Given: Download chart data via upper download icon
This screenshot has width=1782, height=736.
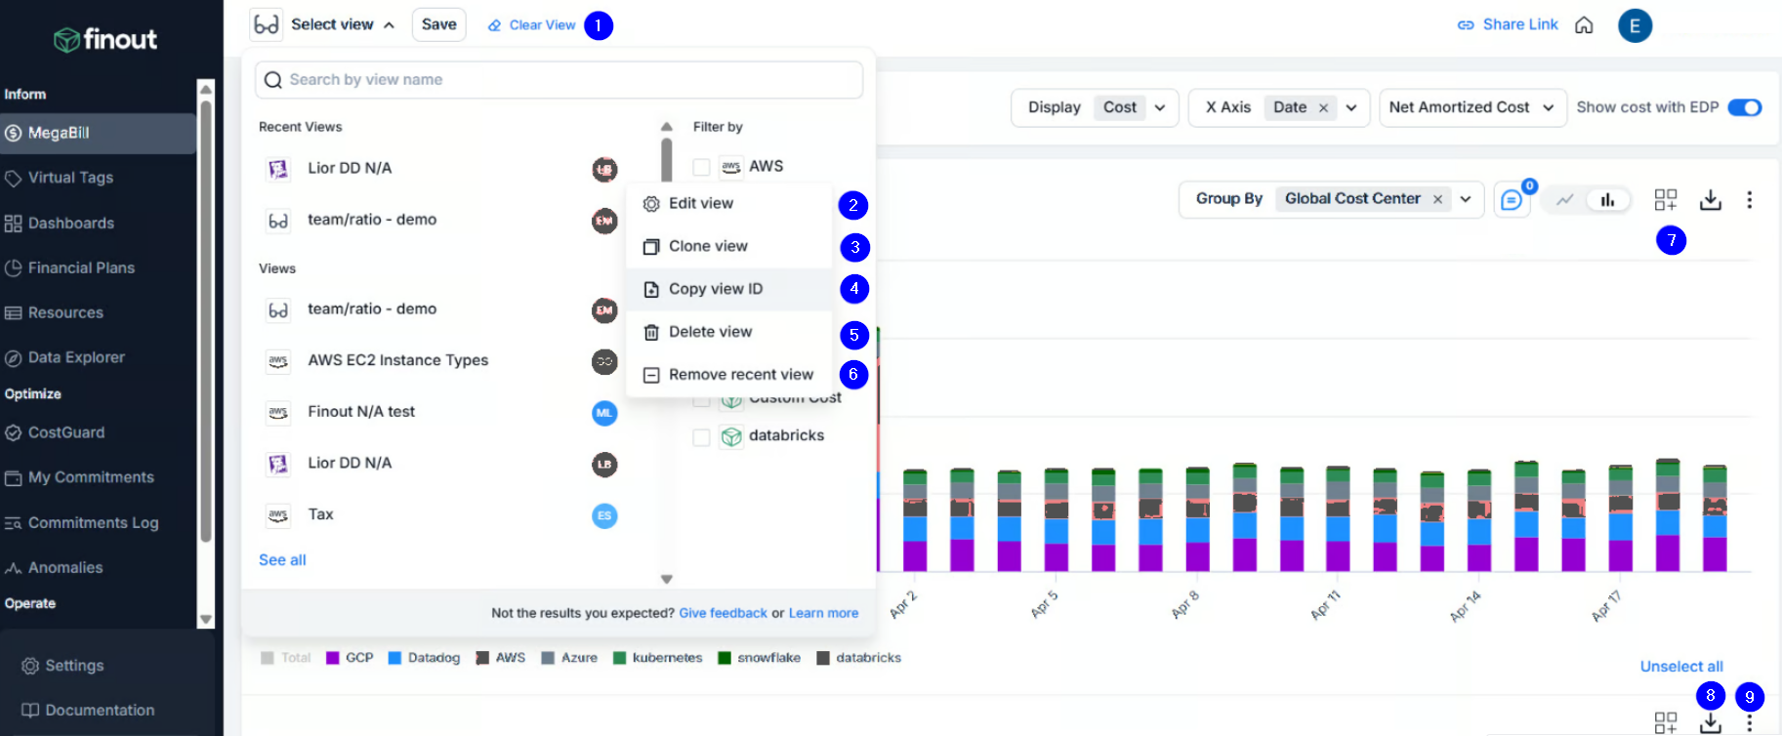Looking at the screenshot, I should (1711, 200).
